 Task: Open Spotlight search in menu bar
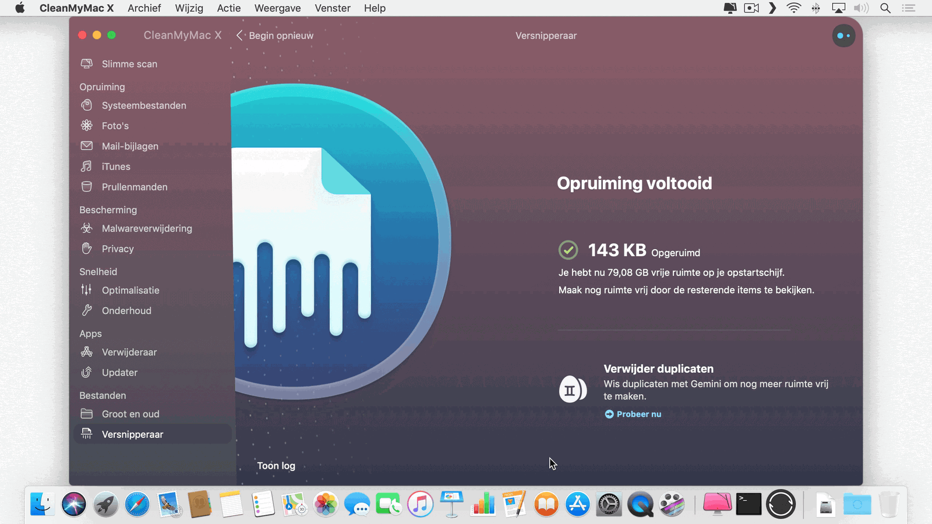coord(885,8)
